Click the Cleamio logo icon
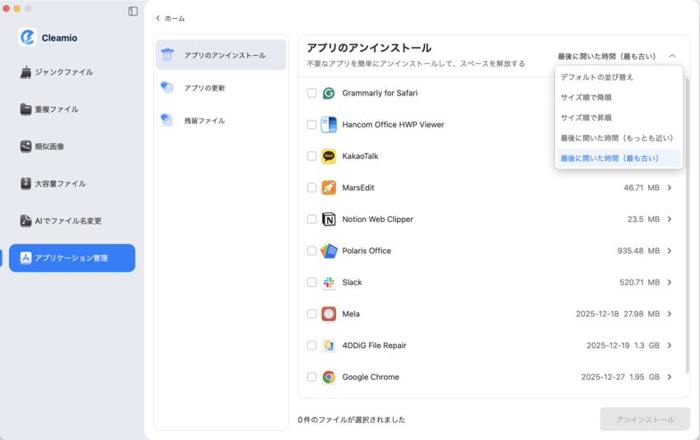 pyautogui.click(x=27, y=38)
